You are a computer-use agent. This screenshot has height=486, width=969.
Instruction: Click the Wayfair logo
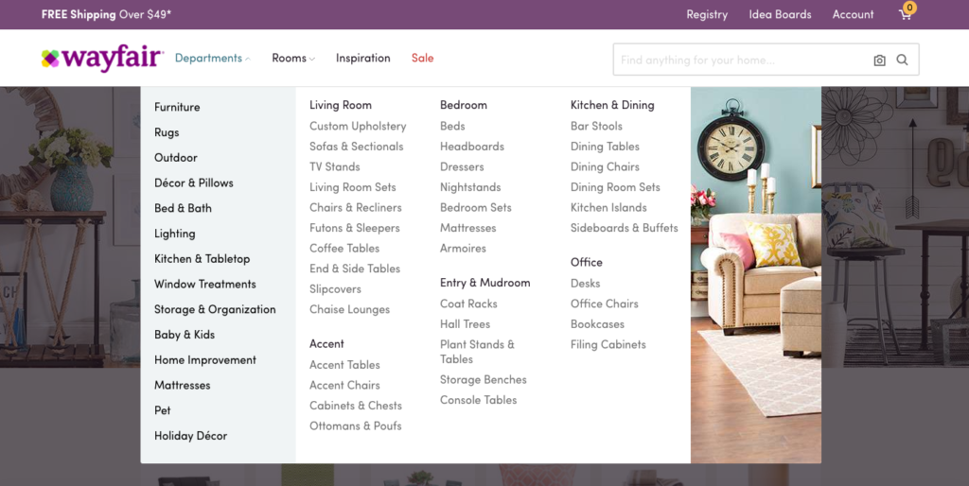pyautogui.click(x=102, y=58)
